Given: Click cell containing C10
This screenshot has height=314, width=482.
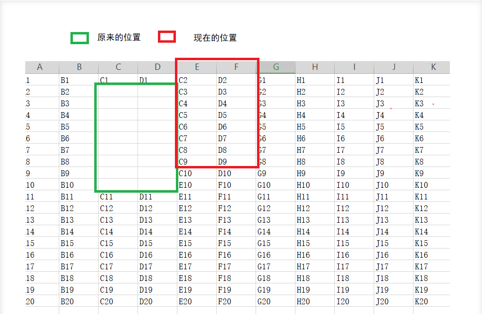Looking at the screenshot, I should pos(197,173).
